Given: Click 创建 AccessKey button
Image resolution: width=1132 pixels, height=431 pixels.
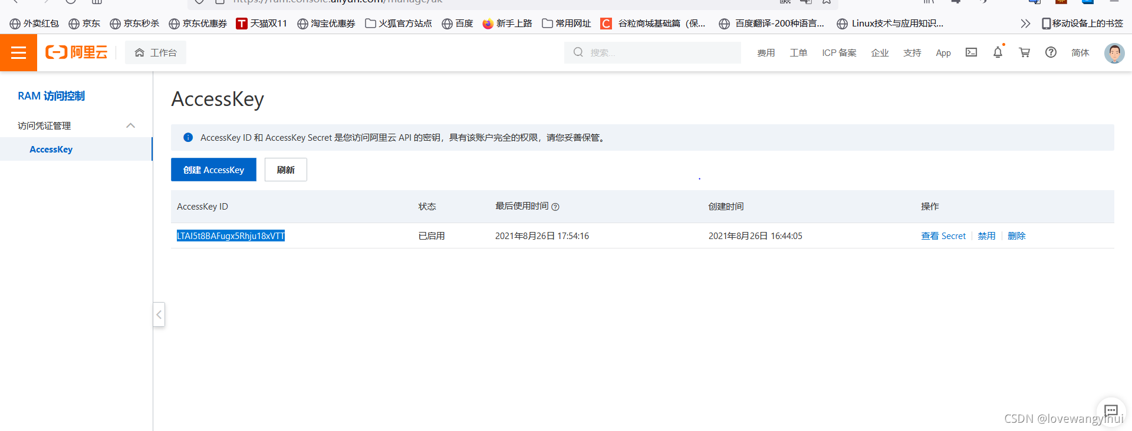Looking at the screenshot, I should pyautogui.click(x=213, y=170).
